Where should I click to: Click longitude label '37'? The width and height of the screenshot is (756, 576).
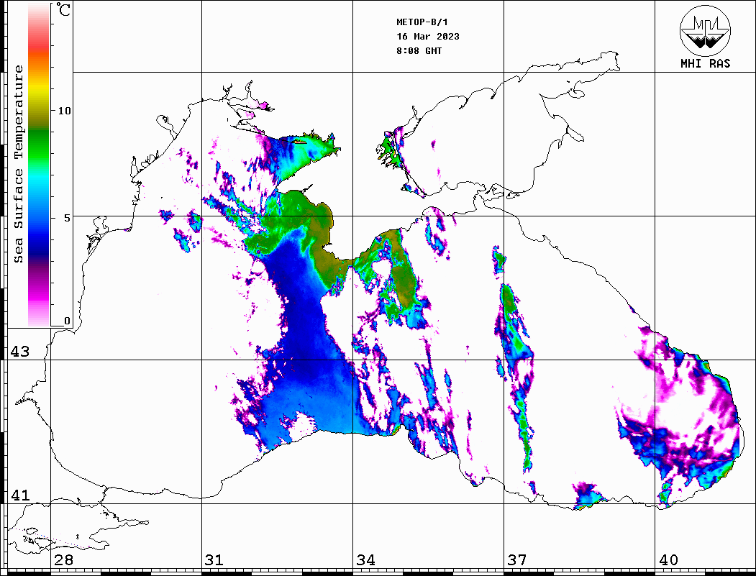[x=517, y=559]
